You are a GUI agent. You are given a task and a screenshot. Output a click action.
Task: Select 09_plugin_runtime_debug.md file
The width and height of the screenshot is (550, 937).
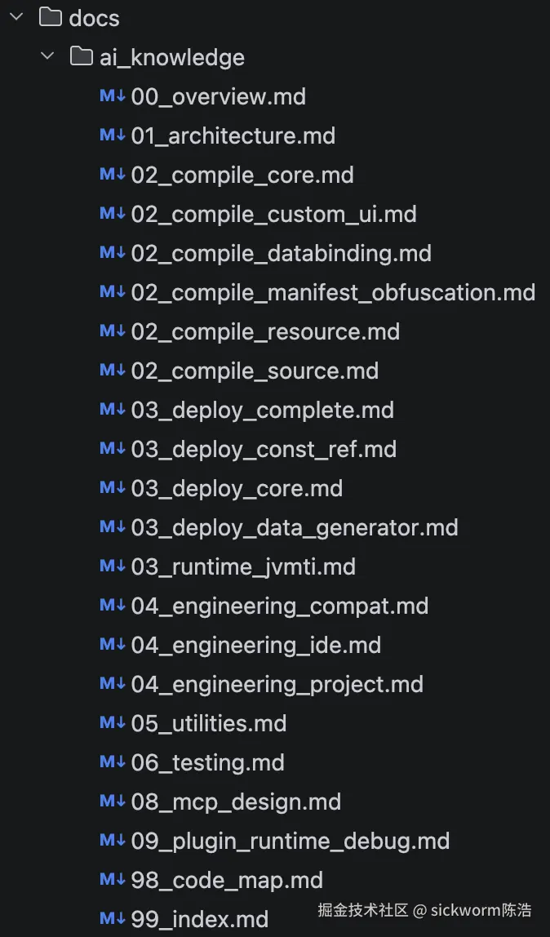tap(291, 841)
